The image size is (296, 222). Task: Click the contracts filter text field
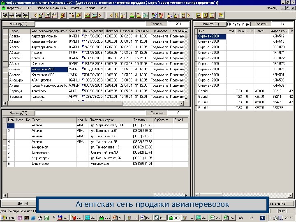90,24
